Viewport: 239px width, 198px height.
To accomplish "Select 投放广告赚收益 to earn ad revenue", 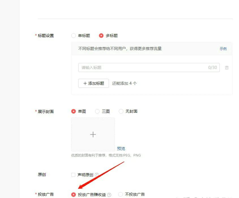I will pyautogui.click(x=73, y=194).
